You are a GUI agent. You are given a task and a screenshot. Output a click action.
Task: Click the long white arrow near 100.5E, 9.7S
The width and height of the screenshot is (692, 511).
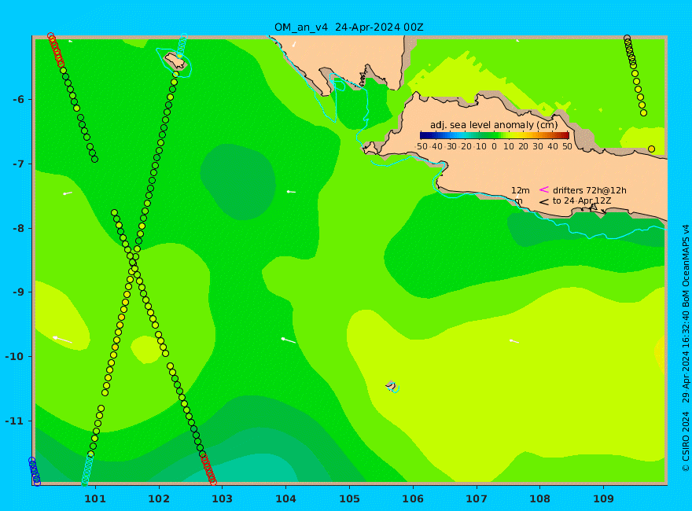62,340
